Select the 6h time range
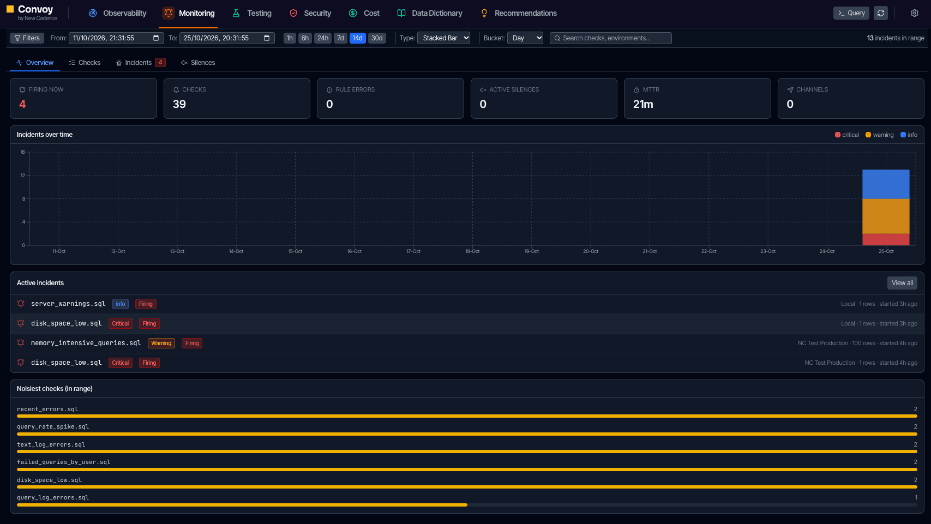The width and height of the screenshot is (931, 524). pyautogui.click(x=305, y=38)
